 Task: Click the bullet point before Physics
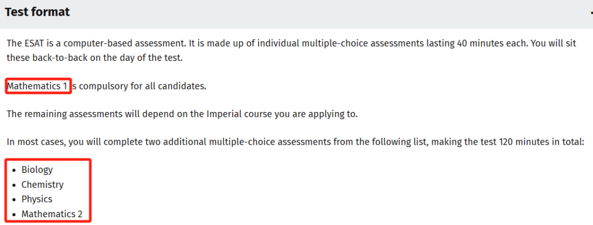pos(14,200)
